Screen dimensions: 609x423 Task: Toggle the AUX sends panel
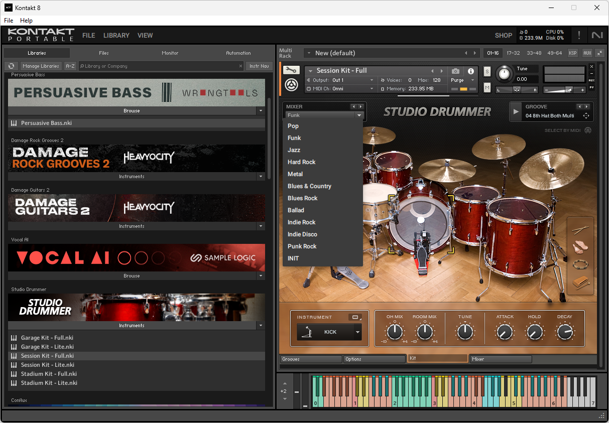[x=587, y=53]
